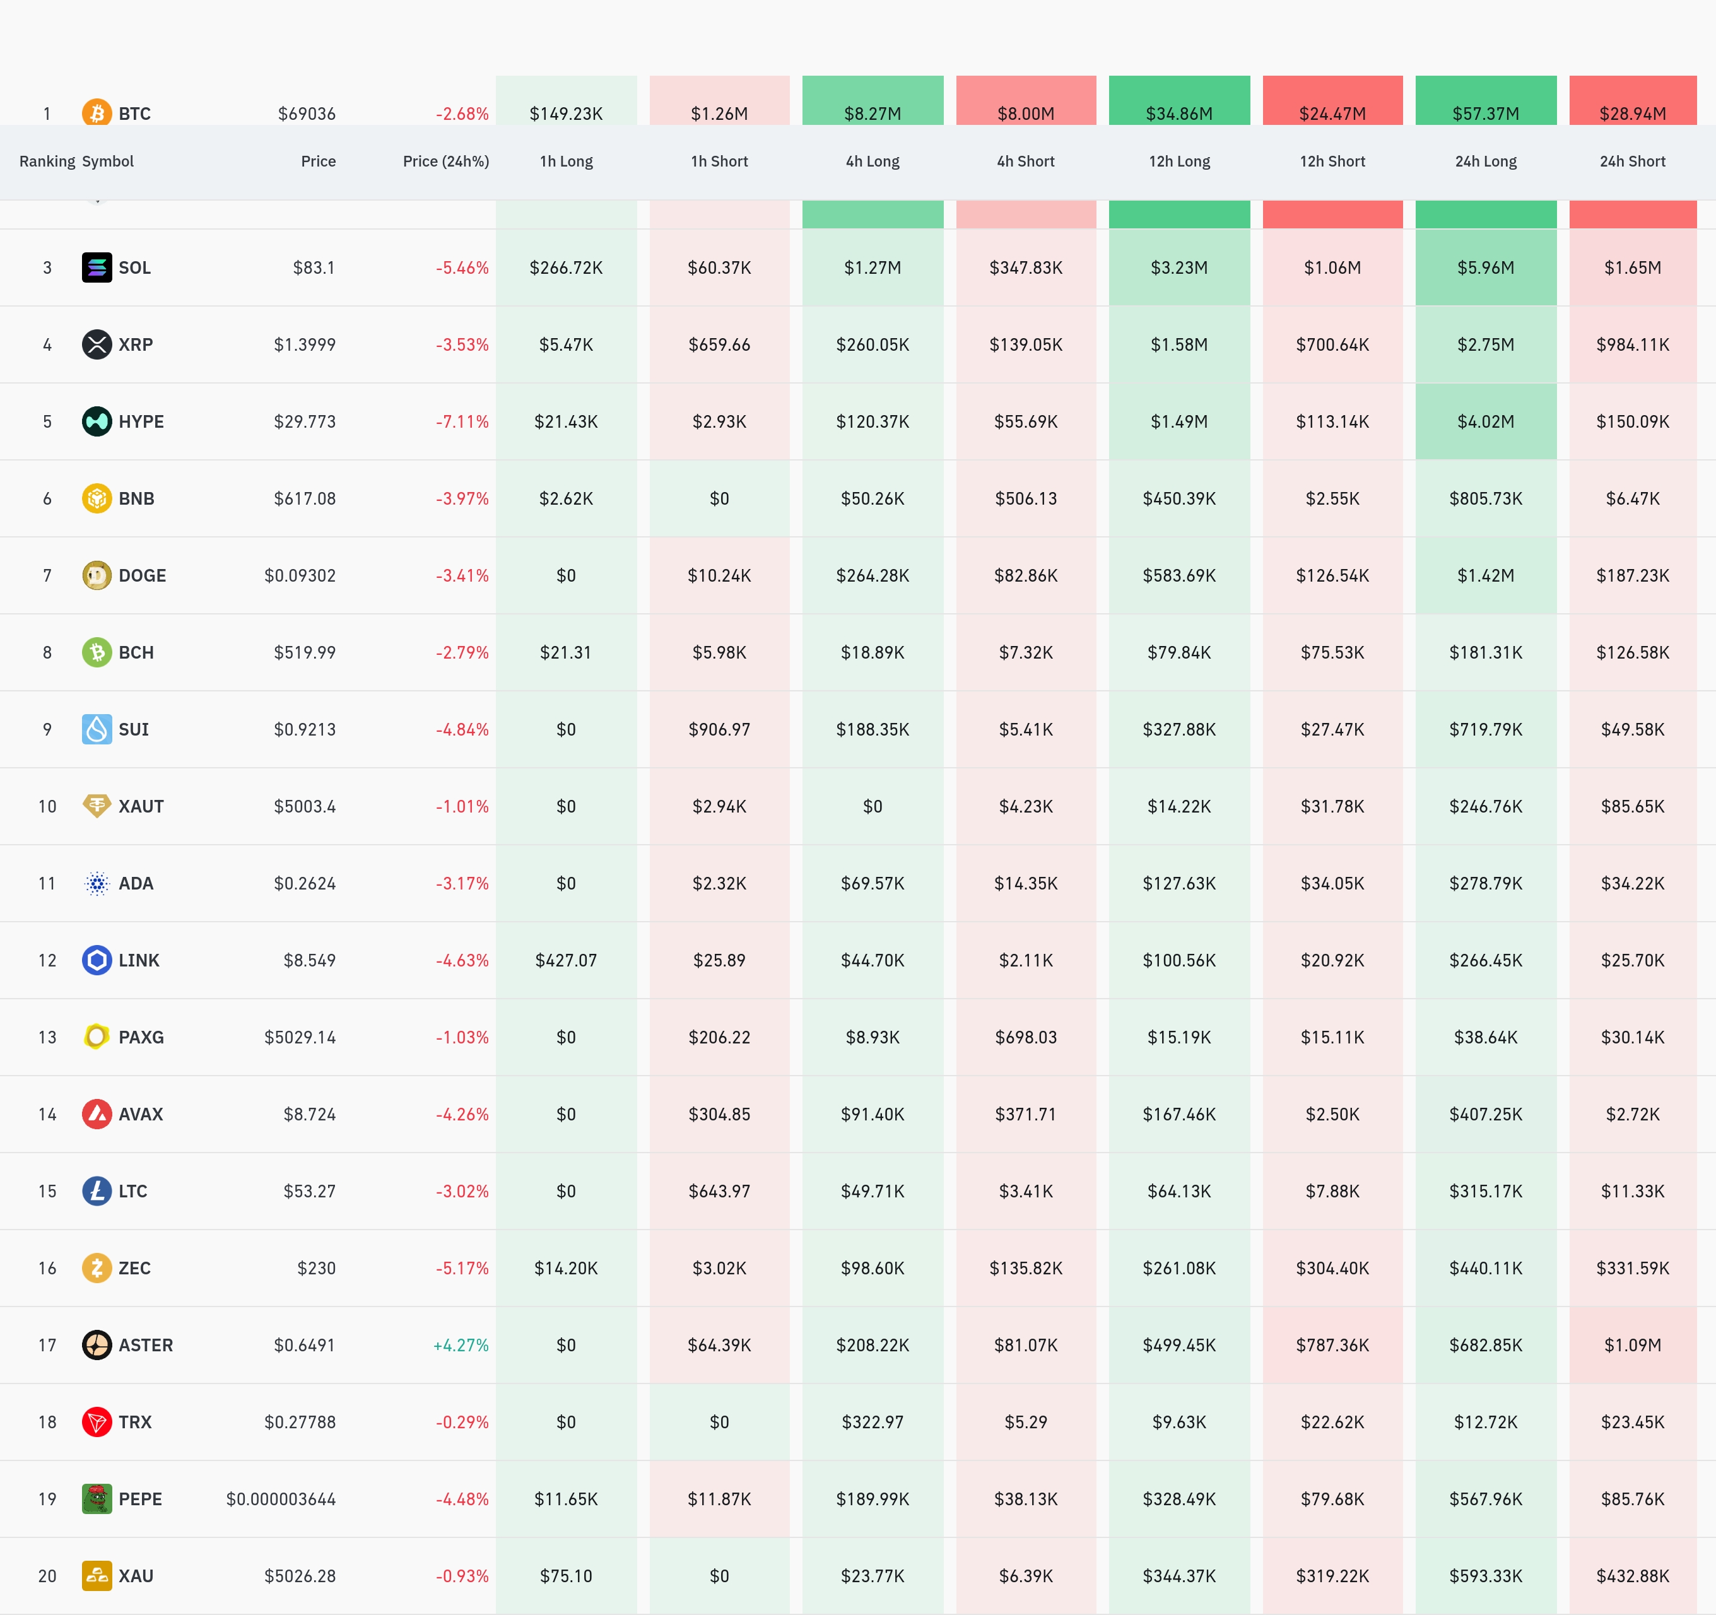Sort by 24h Long column header
The image size is (1716, 1615).
coord(1486,161)
